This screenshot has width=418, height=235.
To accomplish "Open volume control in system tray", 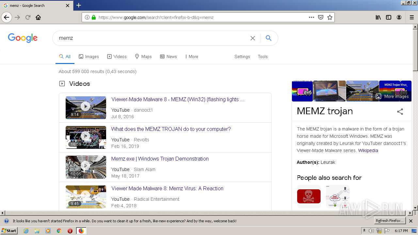I will coord(371,231).
